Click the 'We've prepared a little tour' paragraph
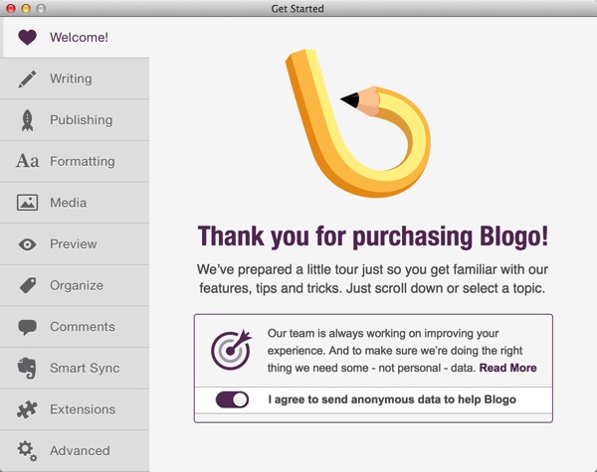 [372, 279]
